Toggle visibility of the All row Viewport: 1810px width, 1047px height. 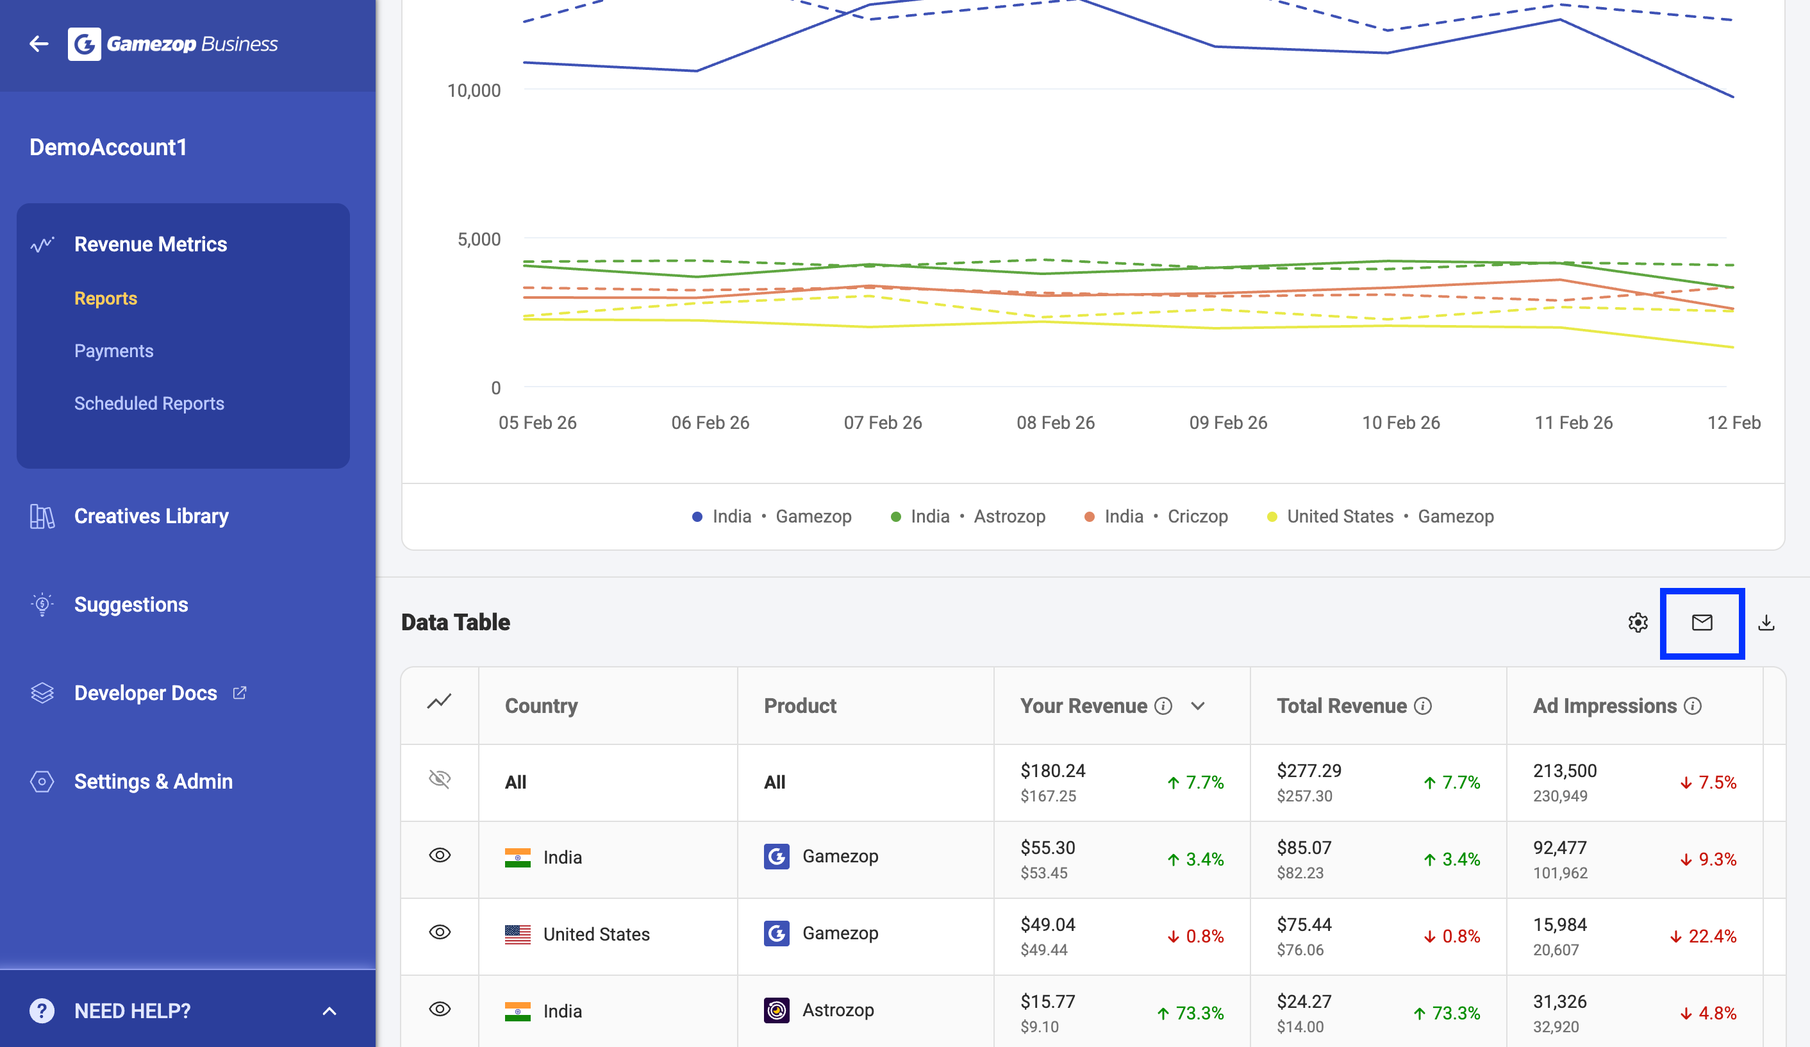click(440, 779)
